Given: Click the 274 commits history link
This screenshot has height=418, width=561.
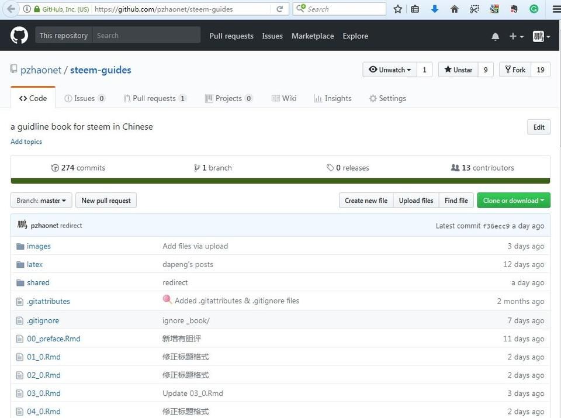Looking at the screenshot, I should [x=78, y=168].
